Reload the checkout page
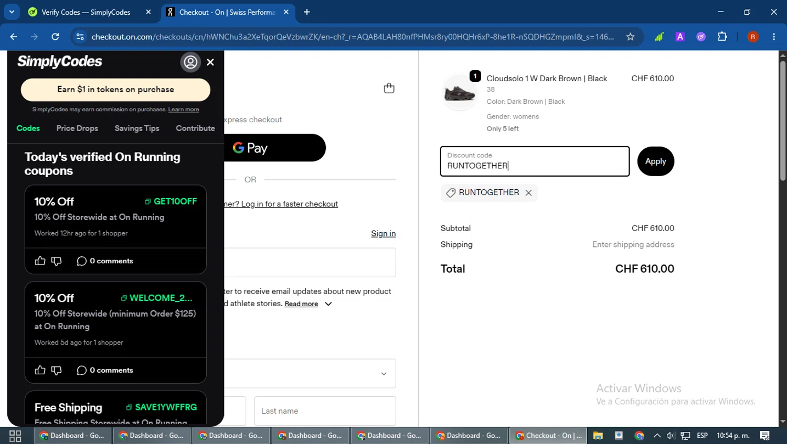 click(55, 37)
